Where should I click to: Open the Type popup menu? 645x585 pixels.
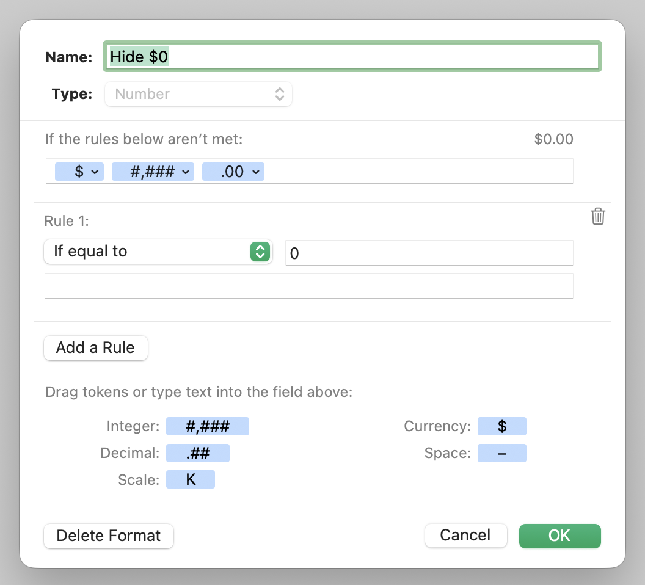tap(199, 94)
